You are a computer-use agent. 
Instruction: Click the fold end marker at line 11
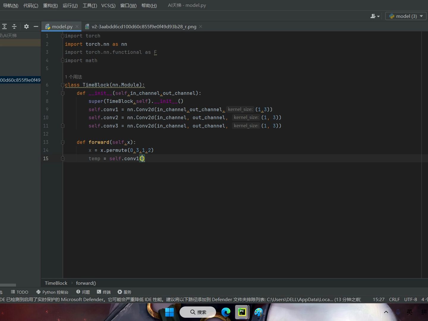coord(62,126)
